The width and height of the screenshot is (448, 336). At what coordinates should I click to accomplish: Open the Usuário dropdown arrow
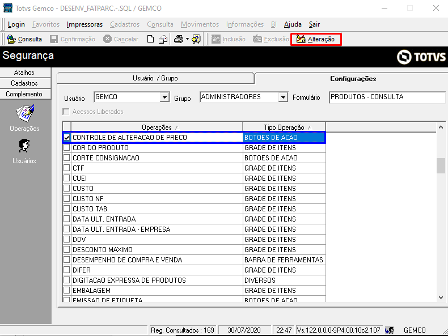(164, 97)
